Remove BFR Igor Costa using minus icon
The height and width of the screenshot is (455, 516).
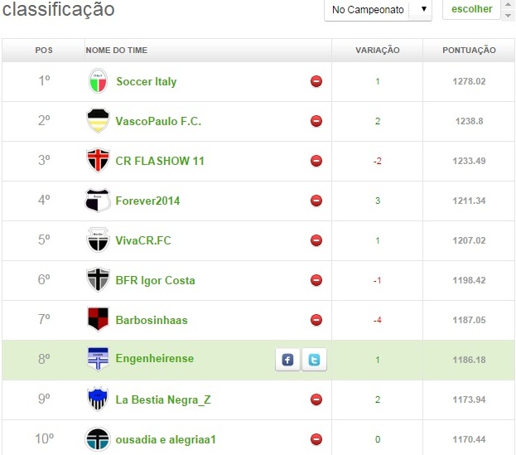click(316, 280)
